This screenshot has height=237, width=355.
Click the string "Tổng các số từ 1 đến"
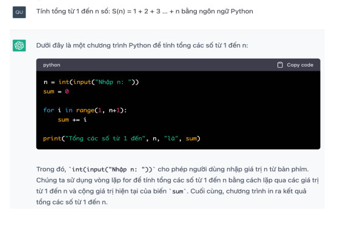[x=105, y=138]
